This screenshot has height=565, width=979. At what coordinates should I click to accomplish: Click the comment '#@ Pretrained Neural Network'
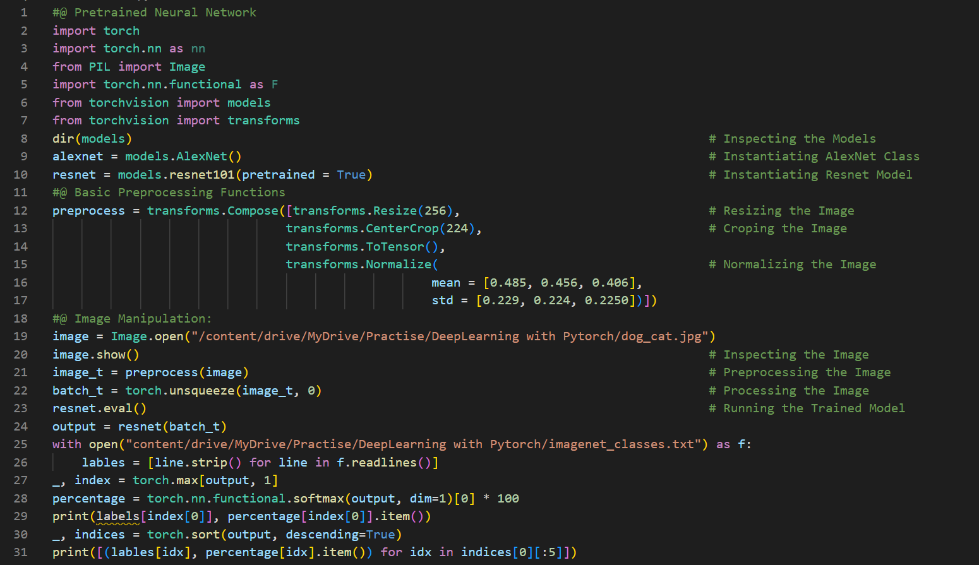[154, 13]
